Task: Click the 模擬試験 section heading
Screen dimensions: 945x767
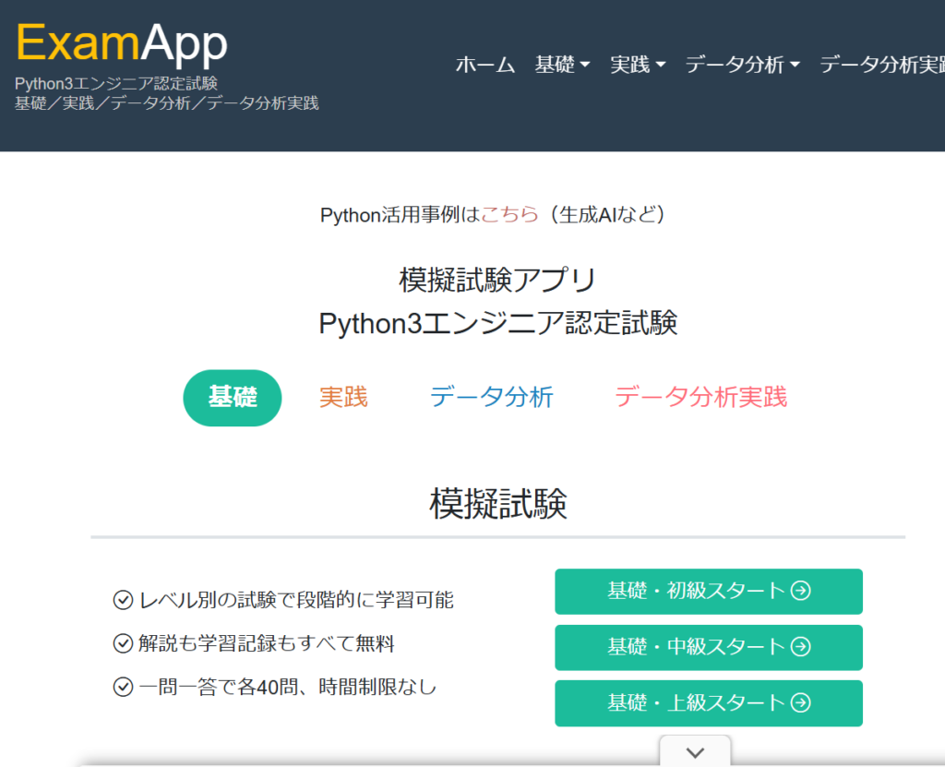Action: coord(498,504)
